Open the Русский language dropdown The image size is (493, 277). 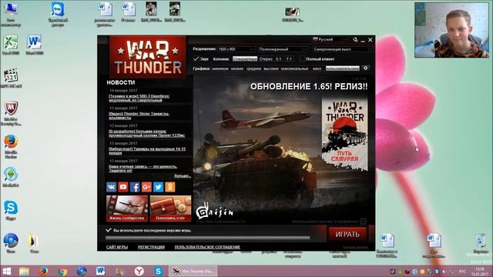(x=330, y=39)
